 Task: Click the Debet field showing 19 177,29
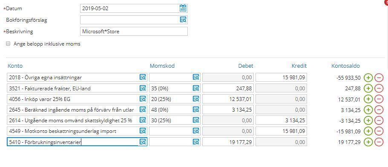228,142
